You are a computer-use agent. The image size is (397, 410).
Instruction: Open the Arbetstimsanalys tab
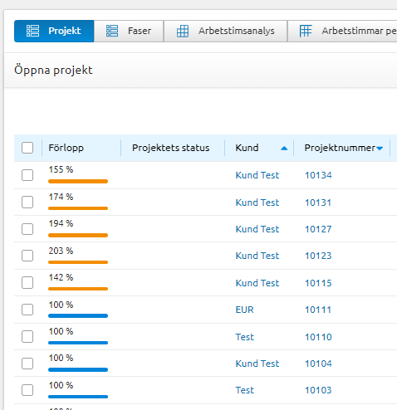(x=225, y=31)
